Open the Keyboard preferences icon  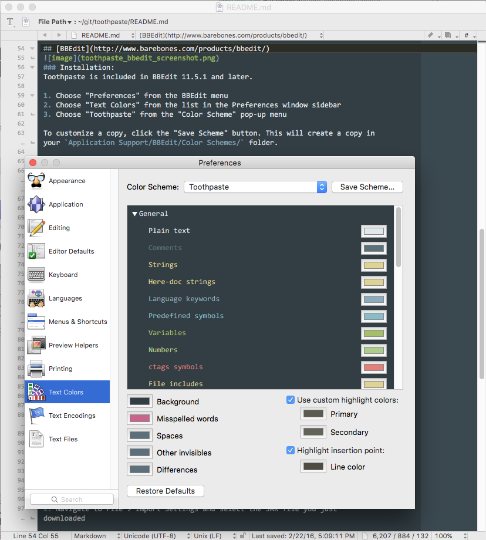click(x=36, y=275)
